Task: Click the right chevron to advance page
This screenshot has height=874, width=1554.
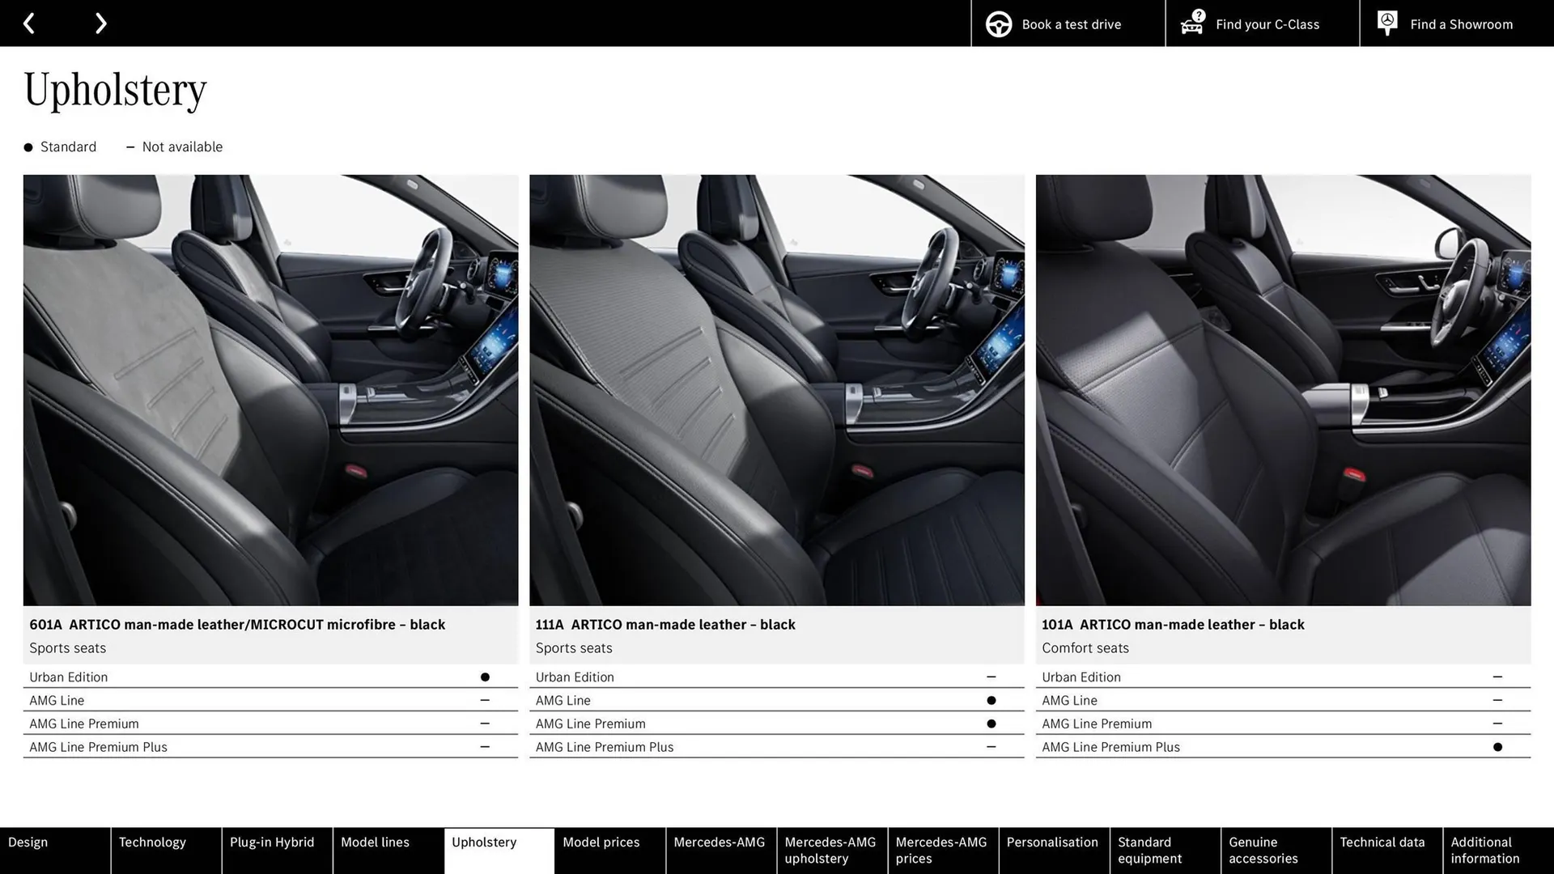Action: (x=100, y=23)
